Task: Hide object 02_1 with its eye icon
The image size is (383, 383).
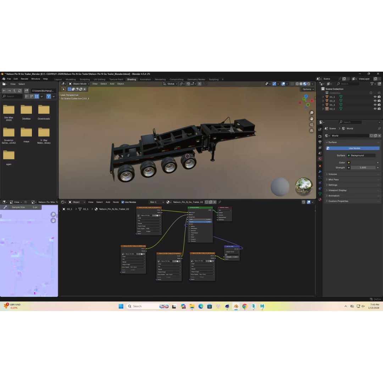Action: (x=375, y=109)
